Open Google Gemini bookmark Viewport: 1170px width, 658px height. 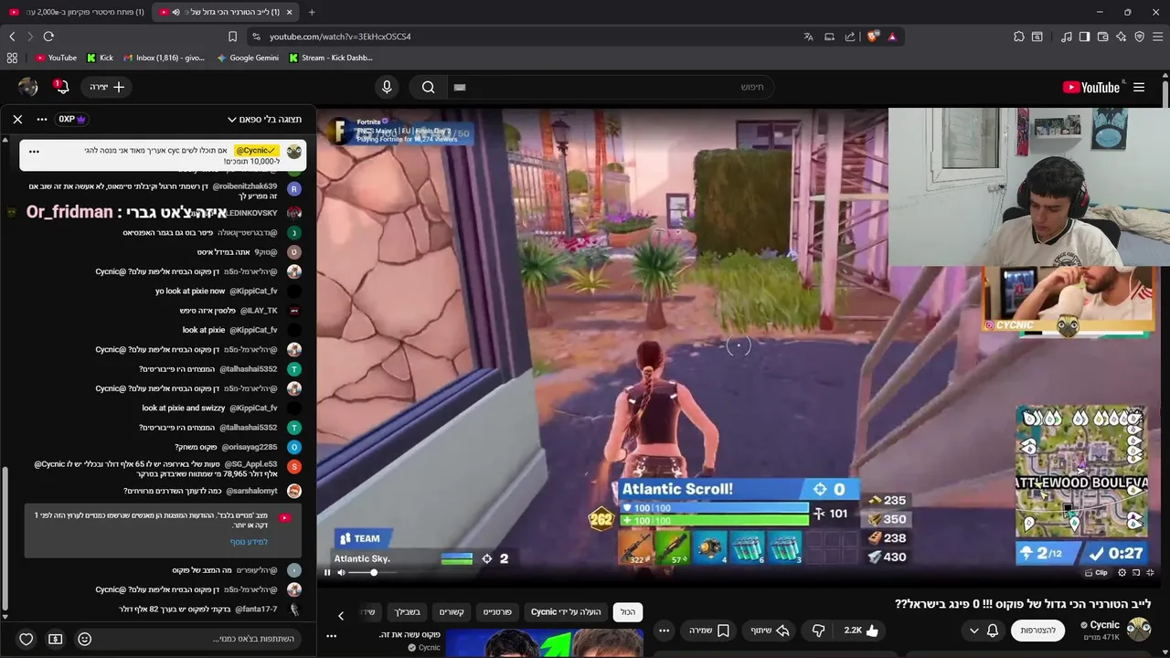pos(248,58)
